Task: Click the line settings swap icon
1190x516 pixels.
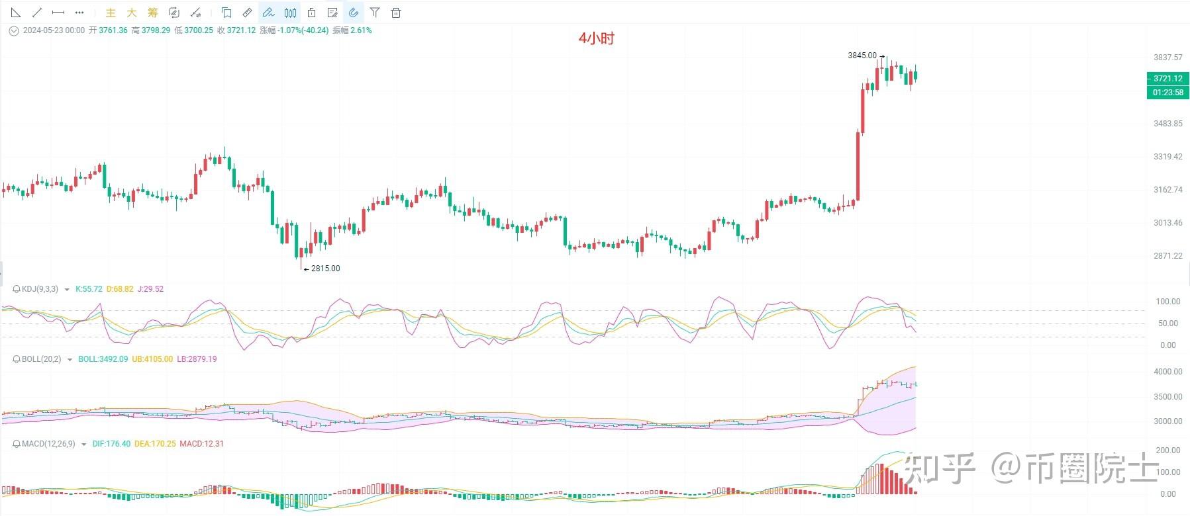Action: [195, 13]
